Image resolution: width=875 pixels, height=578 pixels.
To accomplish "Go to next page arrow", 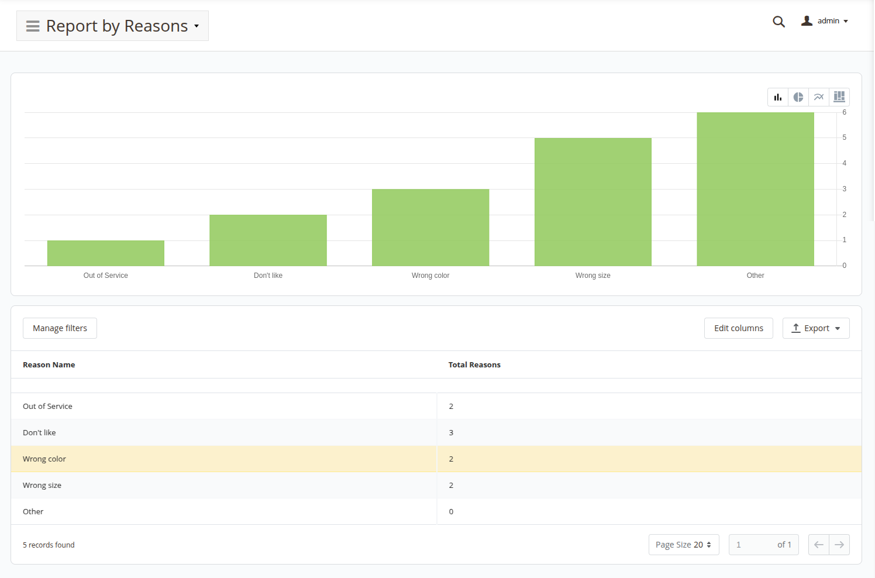I will click(839, 545).
